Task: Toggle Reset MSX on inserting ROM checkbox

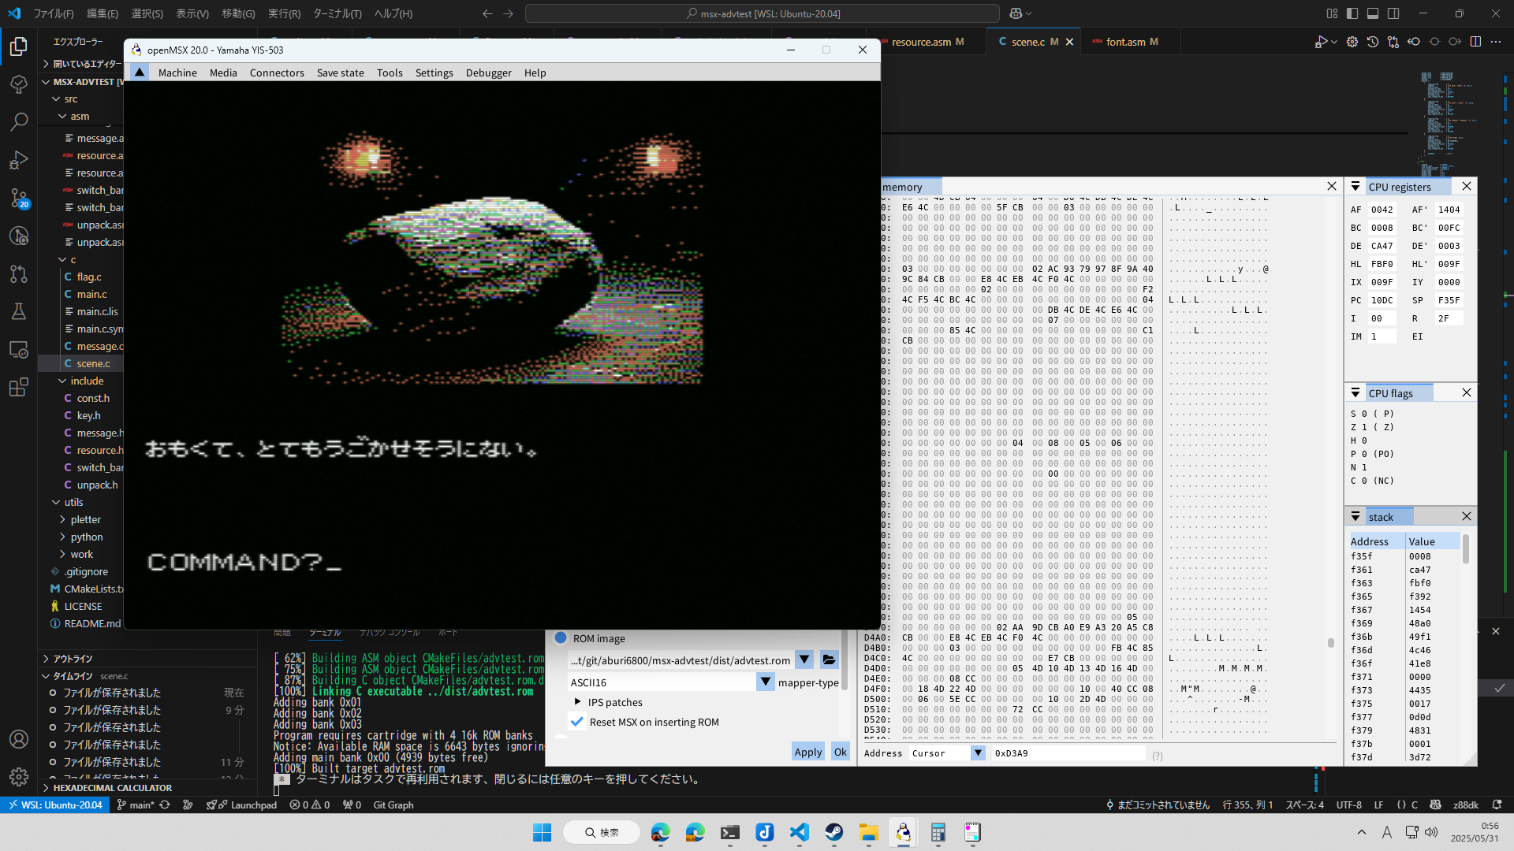Action: [x=577, y=722]
